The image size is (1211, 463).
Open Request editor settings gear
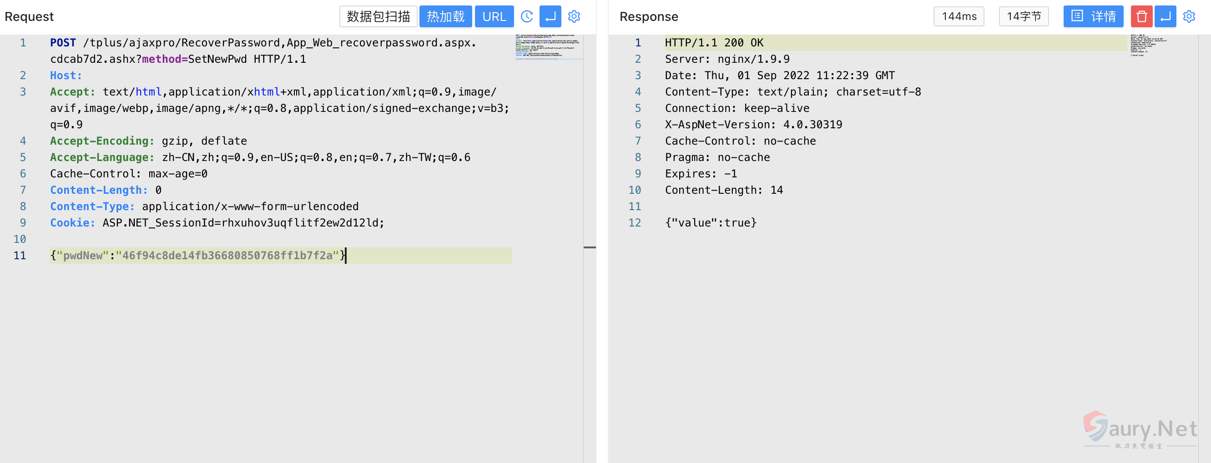pyautogui.click(x=574, y=17)
